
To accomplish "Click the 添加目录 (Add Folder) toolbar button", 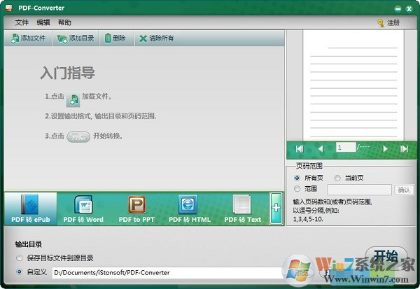I will [76, 38].
